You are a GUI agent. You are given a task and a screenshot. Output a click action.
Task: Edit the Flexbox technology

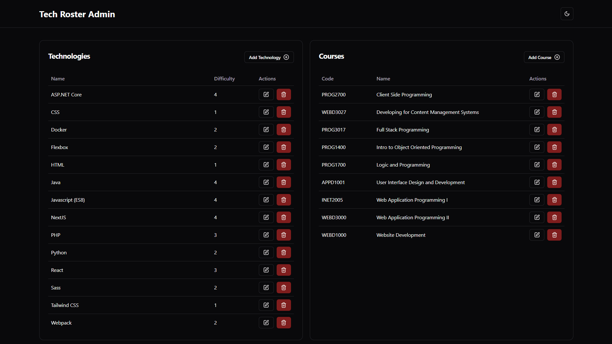coord(266,147)
